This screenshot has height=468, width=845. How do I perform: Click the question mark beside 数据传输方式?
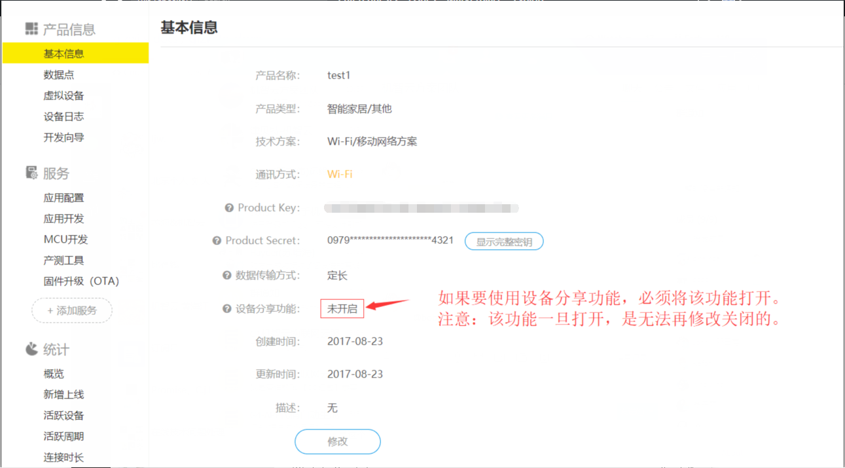coord(226,275)
